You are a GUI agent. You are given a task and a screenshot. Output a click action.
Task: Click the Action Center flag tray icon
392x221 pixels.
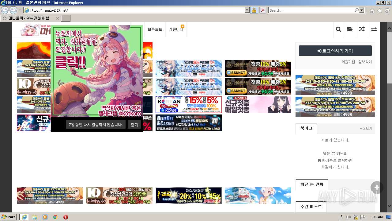point(363,217)
